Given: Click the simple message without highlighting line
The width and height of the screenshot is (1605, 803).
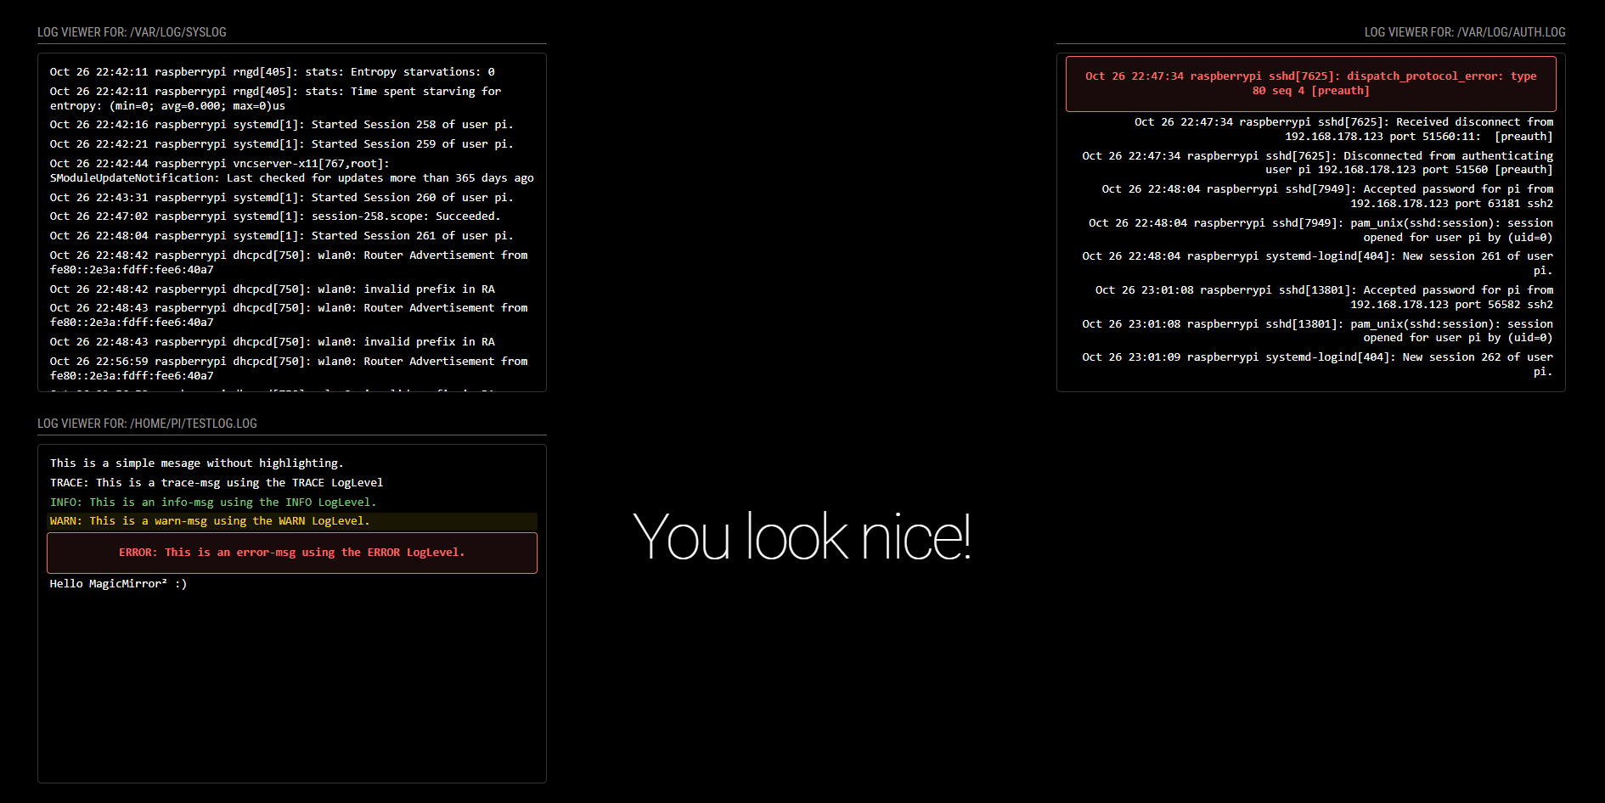Looking at the screenshot, I should (196, 463).
